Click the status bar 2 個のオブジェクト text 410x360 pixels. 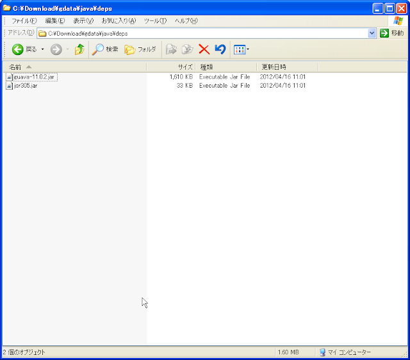pyautogui.click(x=24, y=352)
